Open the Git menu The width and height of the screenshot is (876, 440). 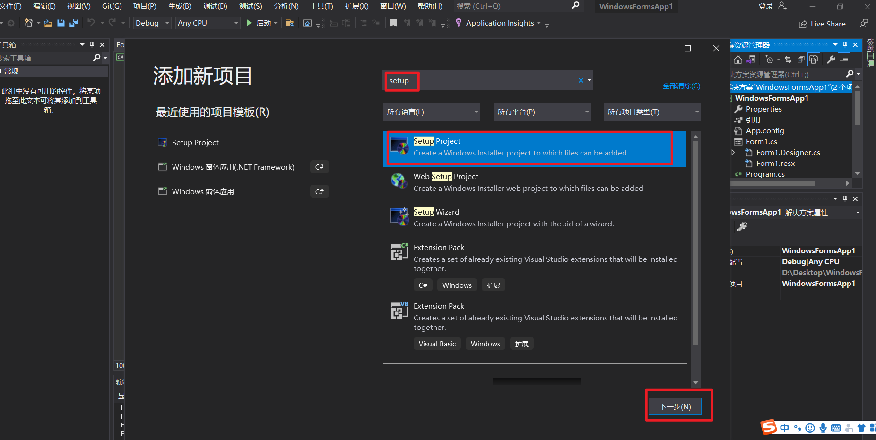[x=112, y=6]
